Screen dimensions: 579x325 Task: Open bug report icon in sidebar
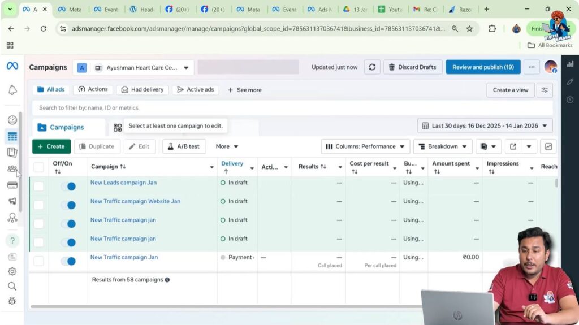click(12, 301)
